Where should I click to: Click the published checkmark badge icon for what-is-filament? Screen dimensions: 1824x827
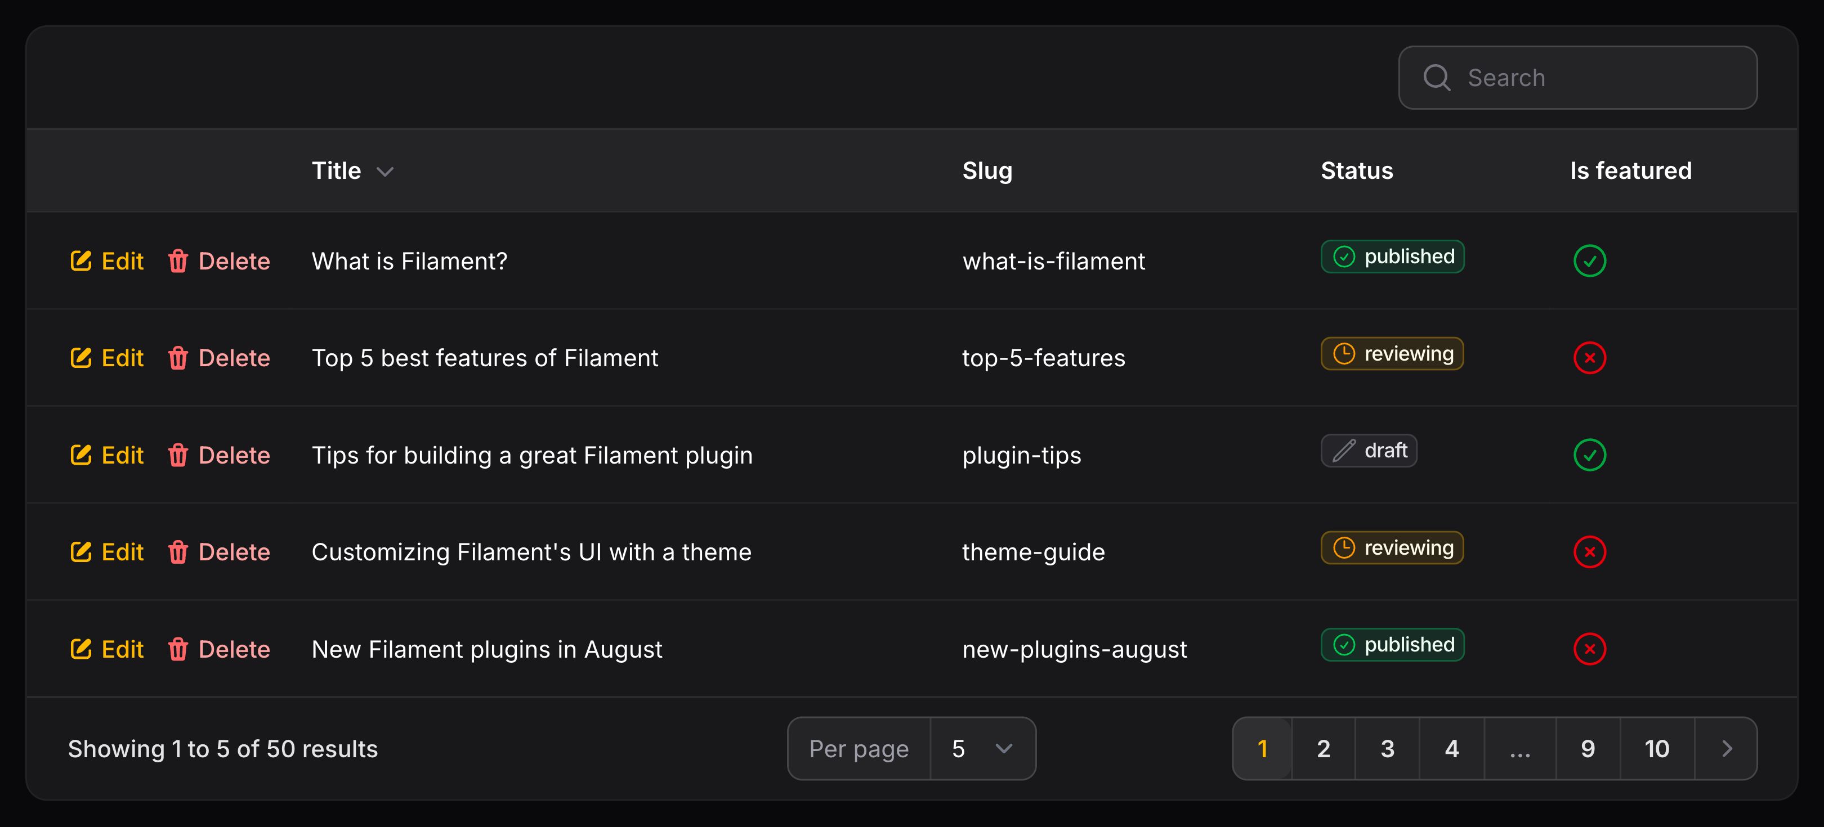click(x=1343, y=257)
